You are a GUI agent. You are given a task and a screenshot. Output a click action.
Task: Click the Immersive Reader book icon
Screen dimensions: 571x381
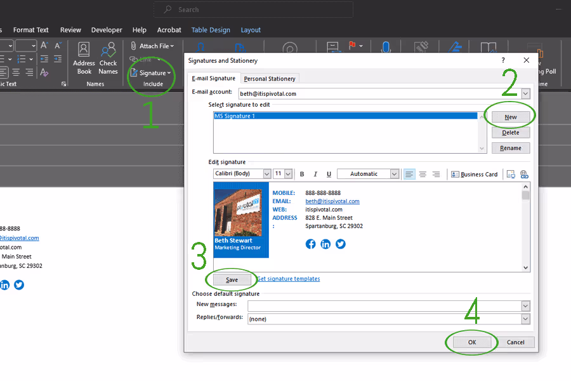488,48
